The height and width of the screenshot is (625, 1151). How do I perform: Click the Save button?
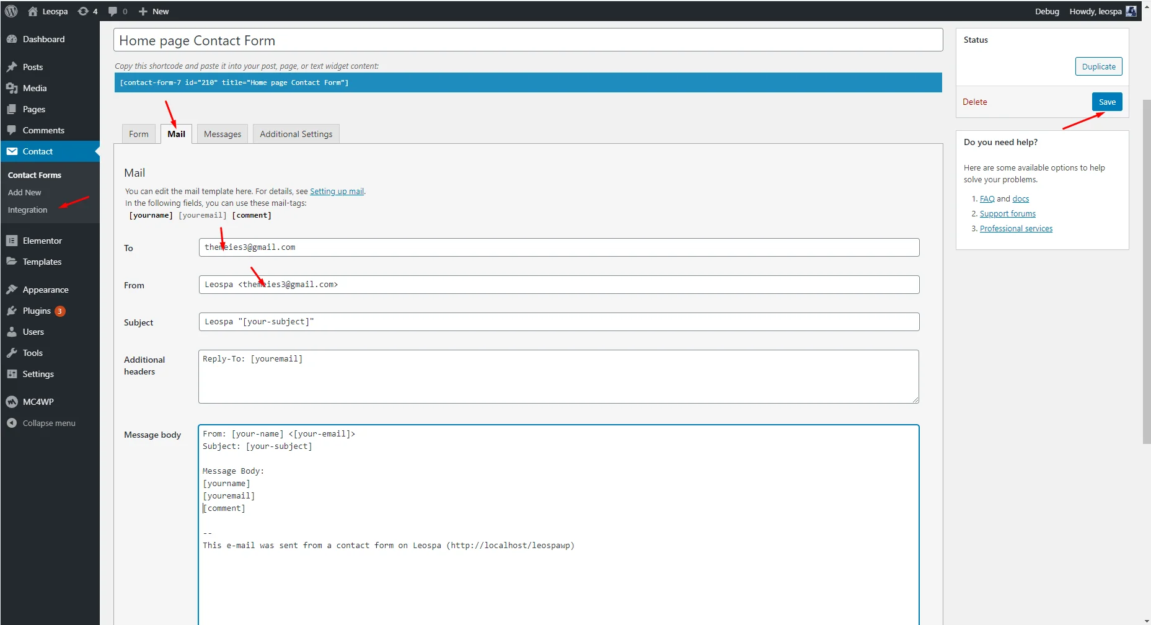[1106, 102]
